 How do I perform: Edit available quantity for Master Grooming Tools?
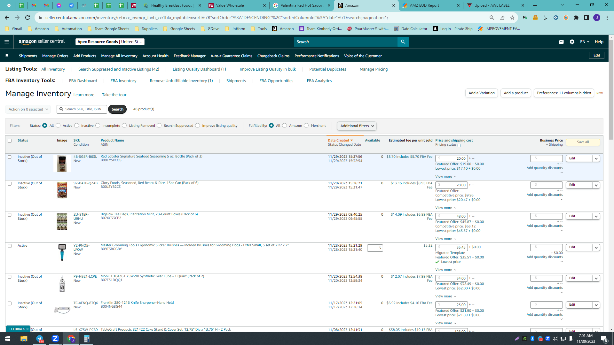(375, 248)
